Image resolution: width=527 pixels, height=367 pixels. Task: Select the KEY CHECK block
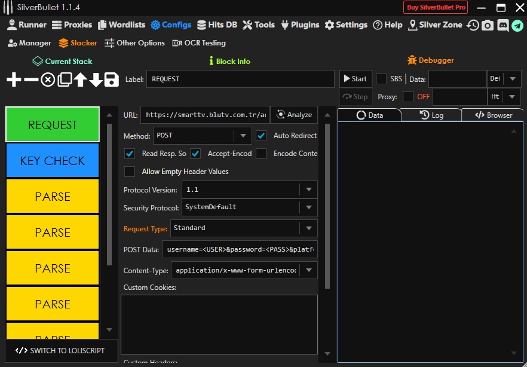(53, 161)
